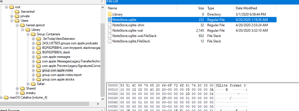Select group.com.apple.notes.import tree item
The image size is (299, 111).
click(x=62, y=75)
